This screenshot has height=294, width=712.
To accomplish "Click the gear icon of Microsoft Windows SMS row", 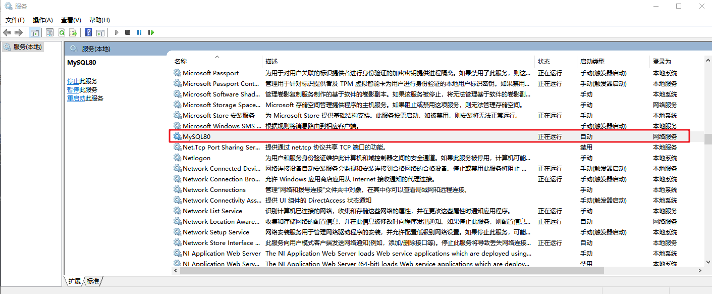I will tap(177, 126).
